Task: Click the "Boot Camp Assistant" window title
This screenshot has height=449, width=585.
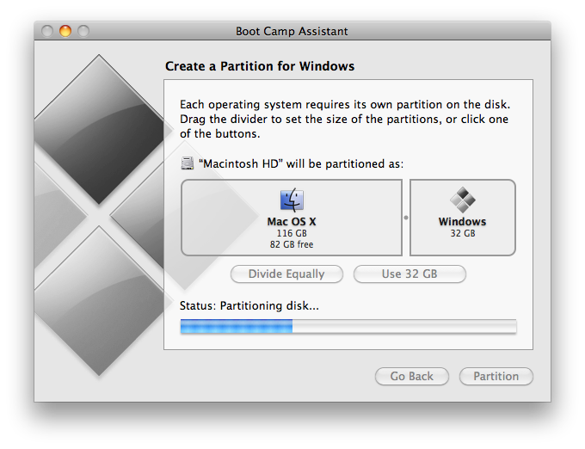Action: (292, 31)
